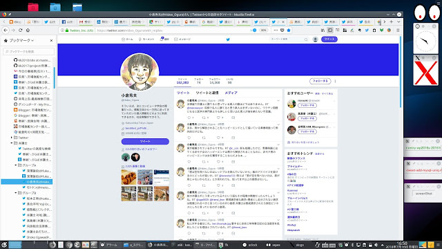Open Firefox home page via house icon

[28, 30]
